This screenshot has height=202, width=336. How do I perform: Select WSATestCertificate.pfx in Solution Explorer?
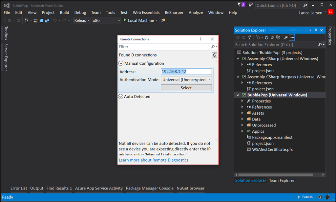[x=272, y=149]
